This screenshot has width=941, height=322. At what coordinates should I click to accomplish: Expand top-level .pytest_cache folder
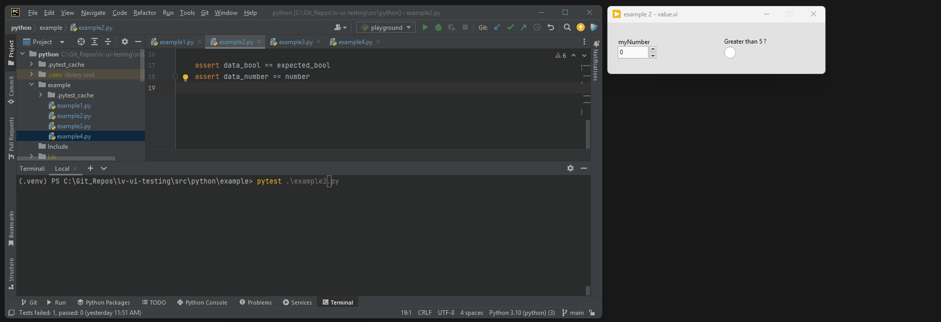tap(31, 64)
